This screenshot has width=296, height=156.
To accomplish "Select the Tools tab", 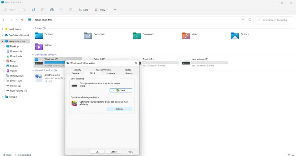I will (x=92, y=73).
